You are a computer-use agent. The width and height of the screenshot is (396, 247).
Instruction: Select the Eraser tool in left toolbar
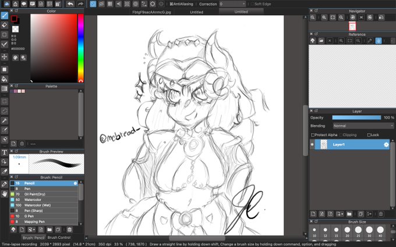[4, 25]
